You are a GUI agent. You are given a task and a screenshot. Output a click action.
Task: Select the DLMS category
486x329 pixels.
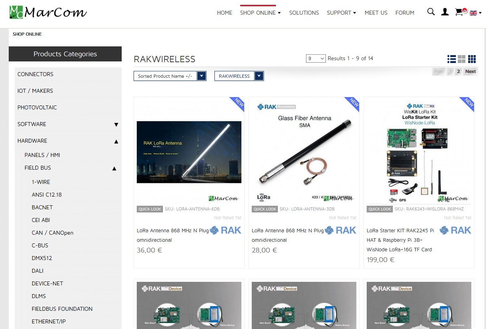click(39, 296)
